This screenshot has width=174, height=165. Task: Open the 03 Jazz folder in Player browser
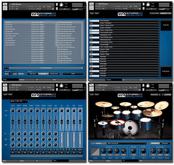click(17, 27)
